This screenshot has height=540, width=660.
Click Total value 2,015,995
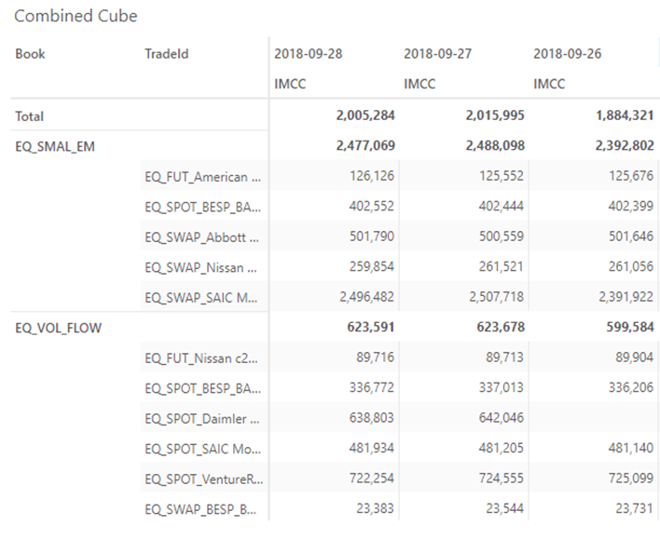495,115
